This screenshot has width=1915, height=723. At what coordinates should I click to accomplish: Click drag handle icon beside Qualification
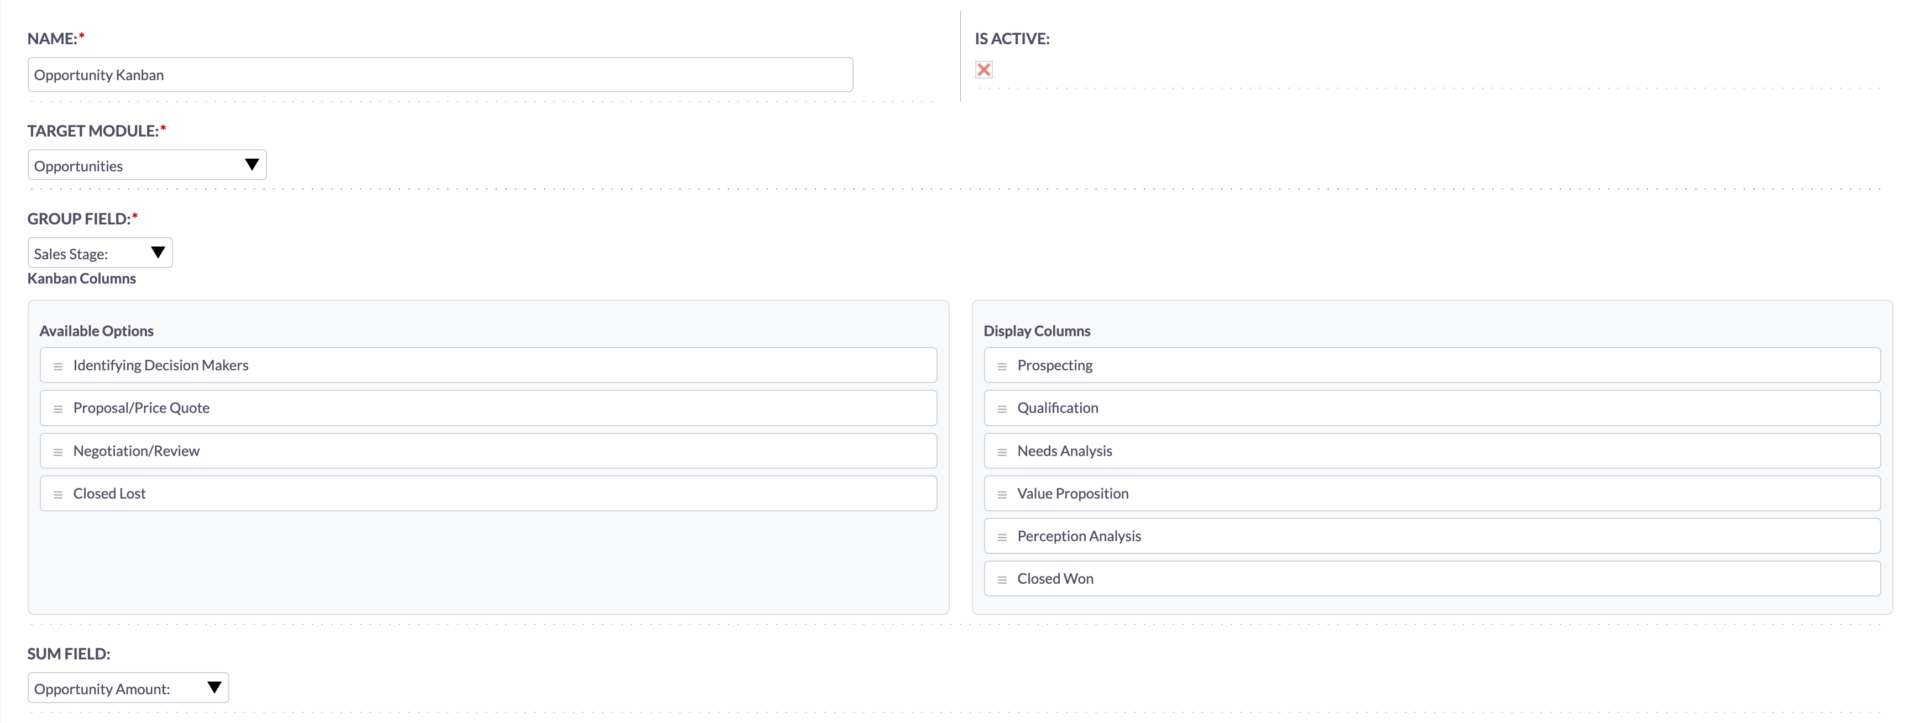click(1002, 408)
